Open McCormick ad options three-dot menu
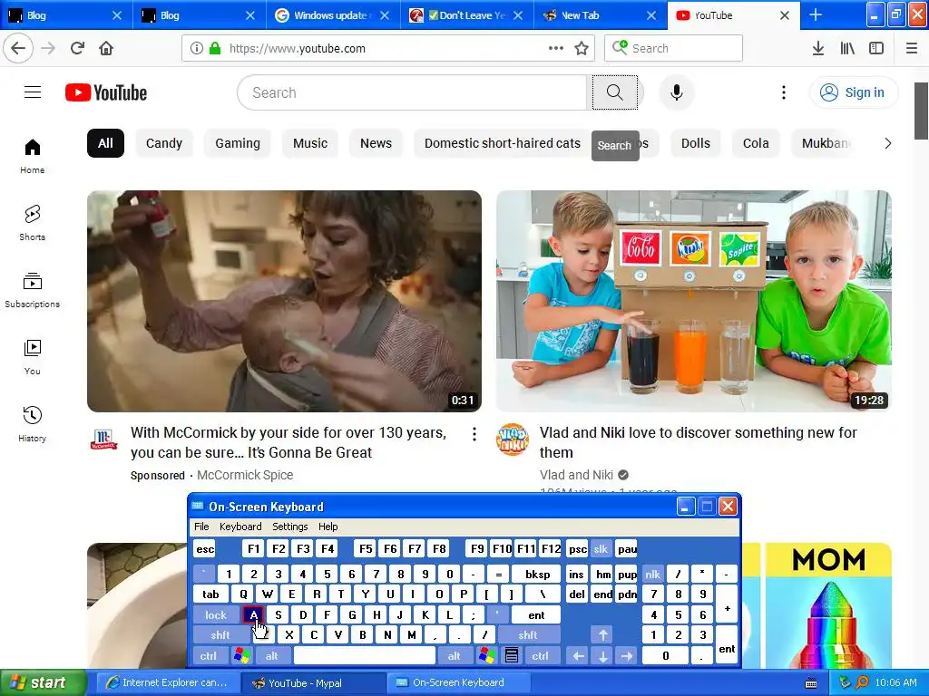The width and height of the screenshot is (929, 696). click(x=474, y=434)
